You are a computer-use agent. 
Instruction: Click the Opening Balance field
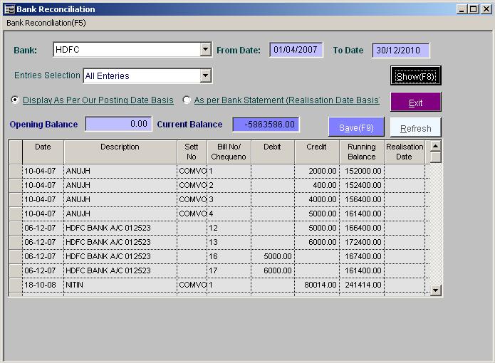point(118,124)
